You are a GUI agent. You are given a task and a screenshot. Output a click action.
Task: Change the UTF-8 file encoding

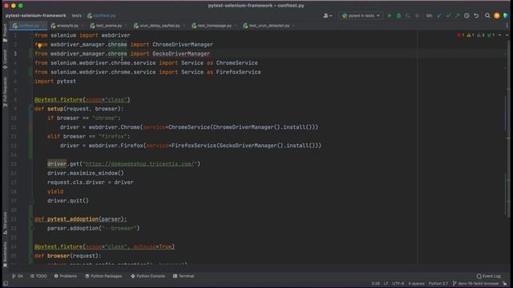pos(398,284)
